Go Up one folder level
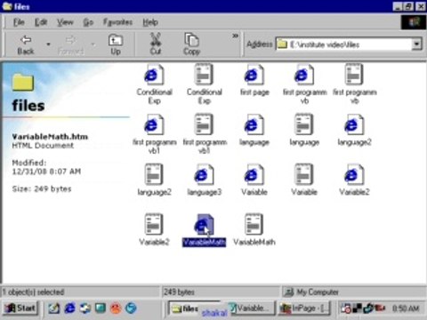427x320 pixels. pos(116,44)
